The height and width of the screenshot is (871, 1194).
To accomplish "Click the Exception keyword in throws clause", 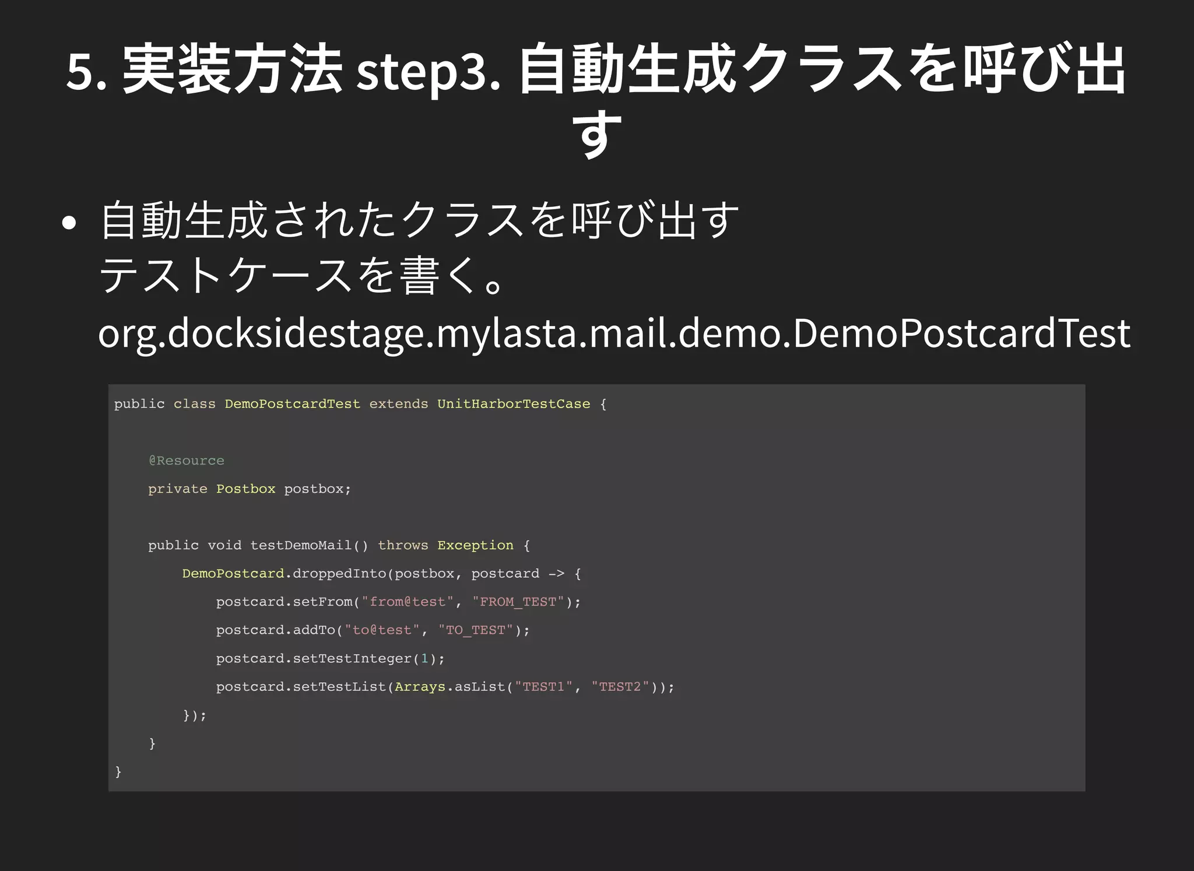I will 475,546.
